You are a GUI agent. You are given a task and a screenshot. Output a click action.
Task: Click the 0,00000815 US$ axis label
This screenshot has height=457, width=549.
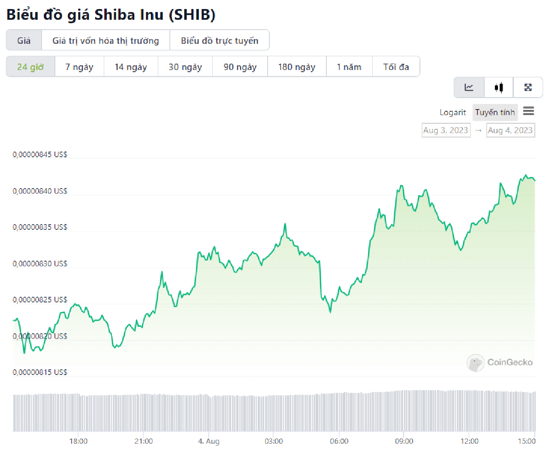click(x=40, y=372)
